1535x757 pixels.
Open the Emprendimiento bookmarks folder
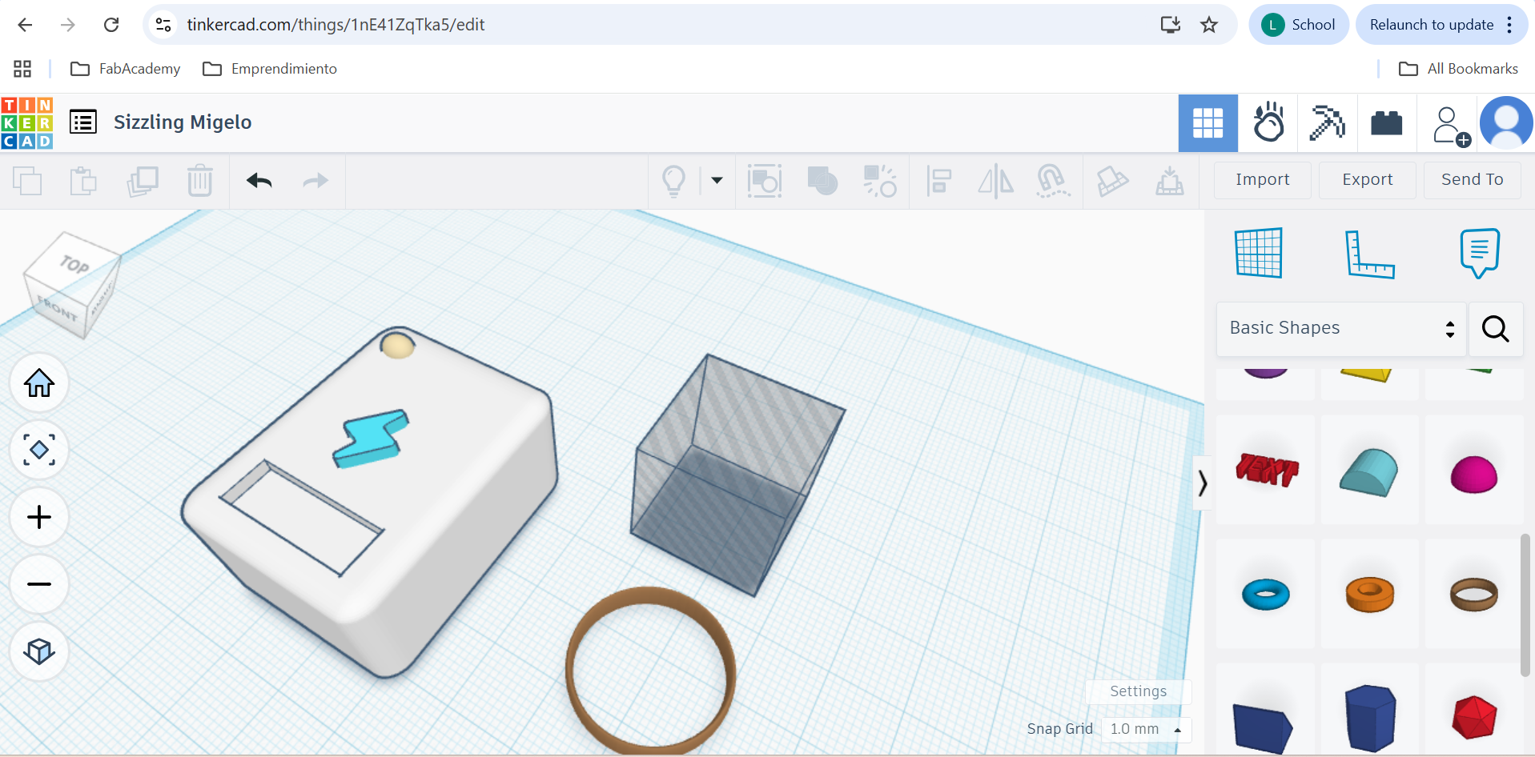[270, 69]
